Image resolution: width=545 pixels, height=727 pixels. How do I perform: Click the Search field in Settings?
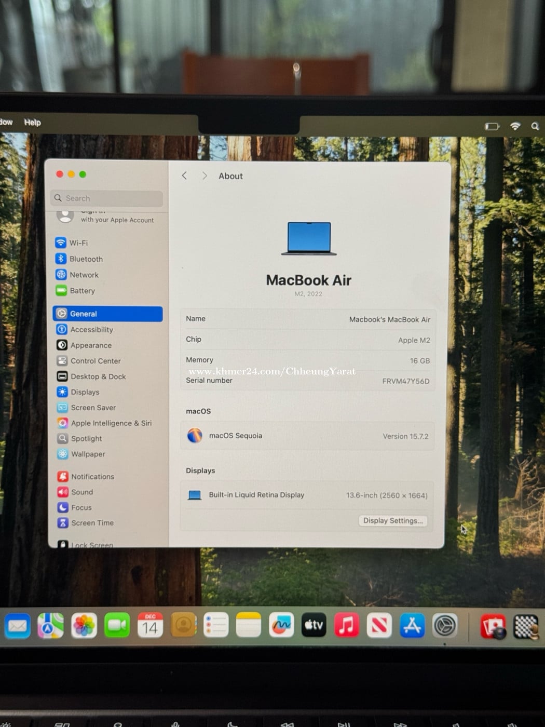(107, 198)
